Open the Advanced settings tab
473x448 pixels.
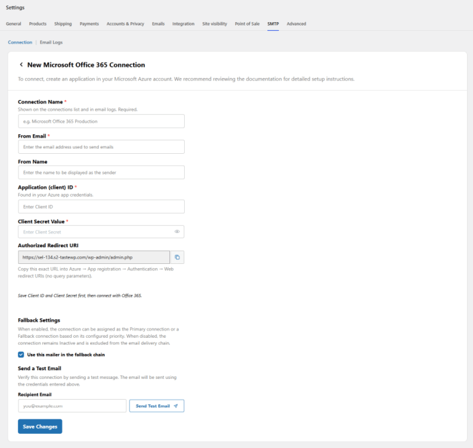tap(296, 24)
